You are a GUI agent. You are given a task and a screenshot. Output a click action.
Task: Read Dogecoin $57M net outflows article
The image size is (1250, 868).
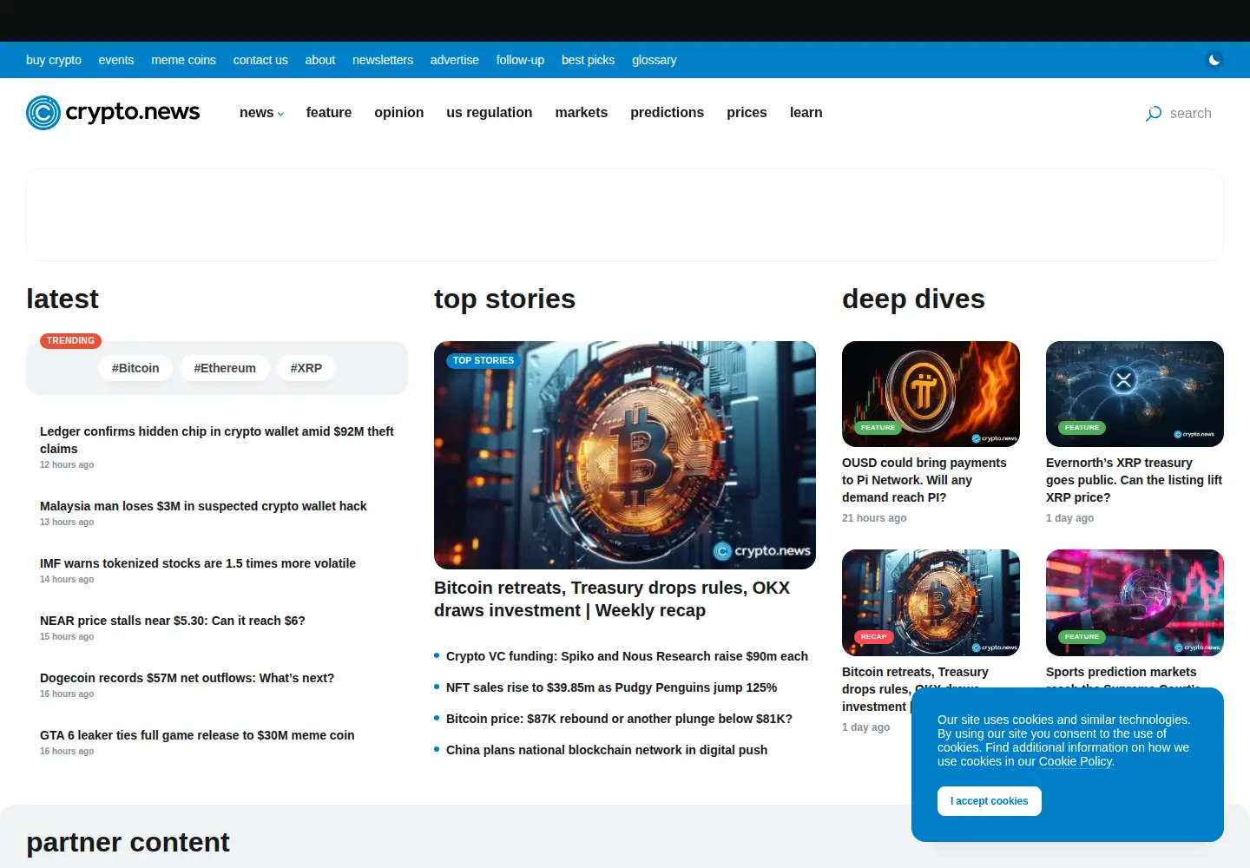187,678
